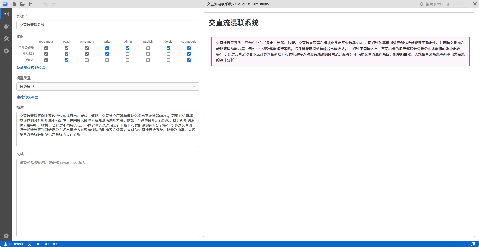Image resolution: width=479 pixels, height=247 pixels.
Task: Toggle submodule permission for 团队管理员
Action: point(189,48)
